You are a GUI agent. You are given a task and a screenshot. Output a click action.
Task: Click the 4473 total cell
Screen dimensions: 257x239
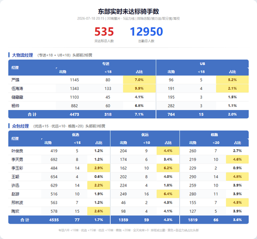point(75,115)
